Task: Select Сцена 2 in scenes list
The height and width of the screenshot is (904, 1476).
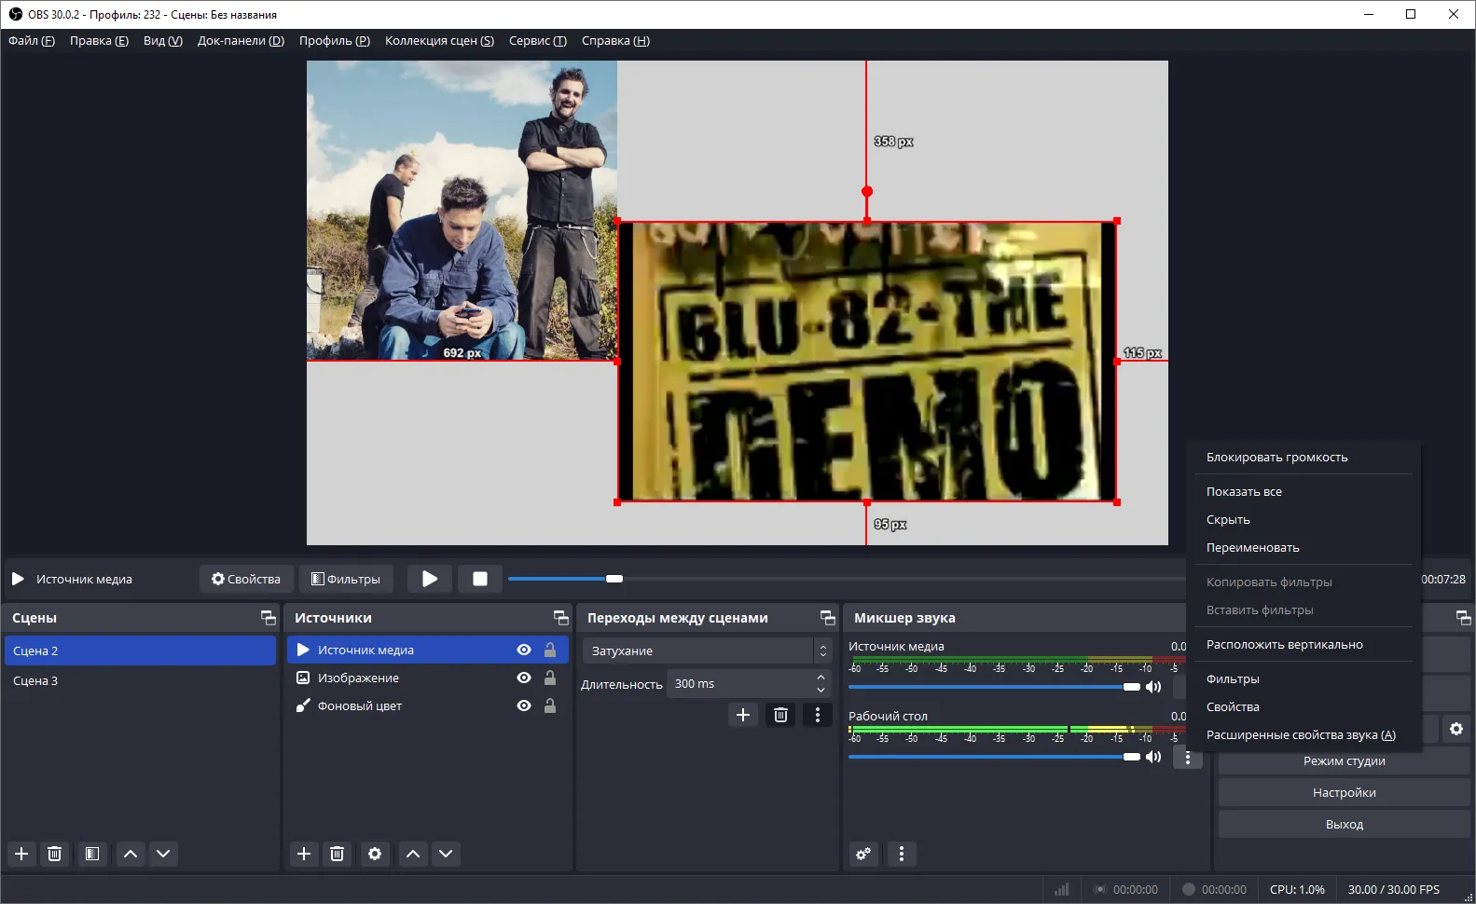Action: click(x=140, y=651)
